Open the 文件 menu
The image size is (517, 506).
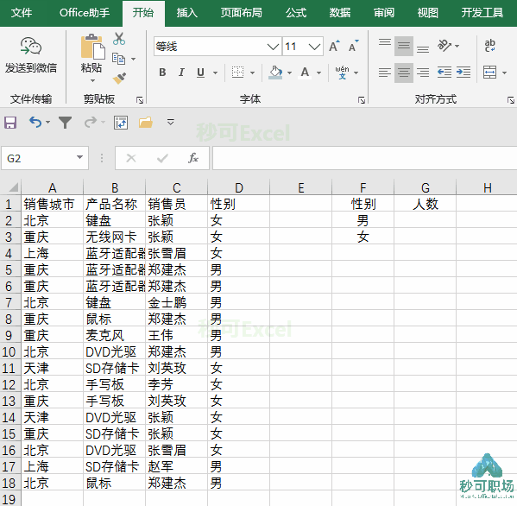pyautogui.click(x=21, y=13)
